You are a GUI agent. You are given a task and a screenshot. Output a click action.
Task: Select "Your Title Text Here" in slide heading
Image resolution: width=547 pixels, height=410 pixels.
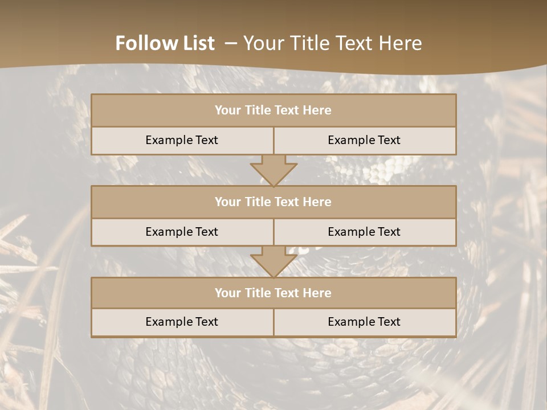tap(332, 43)
